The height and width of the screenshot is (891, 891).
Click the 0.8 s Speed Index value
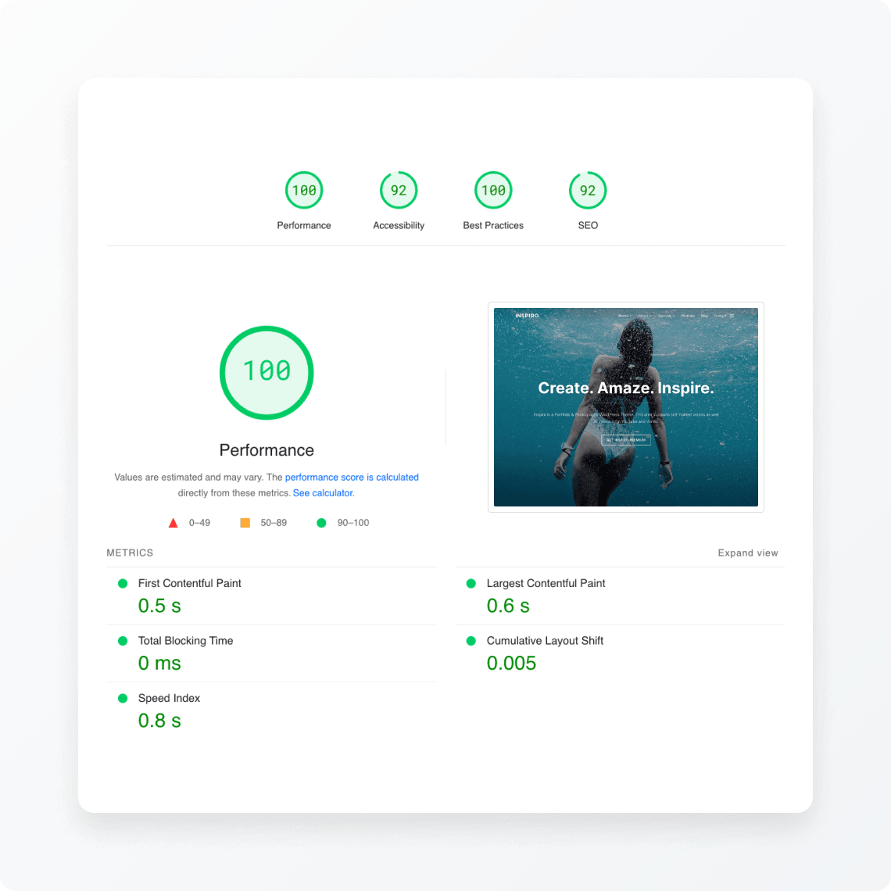click(x=159, y=721)
